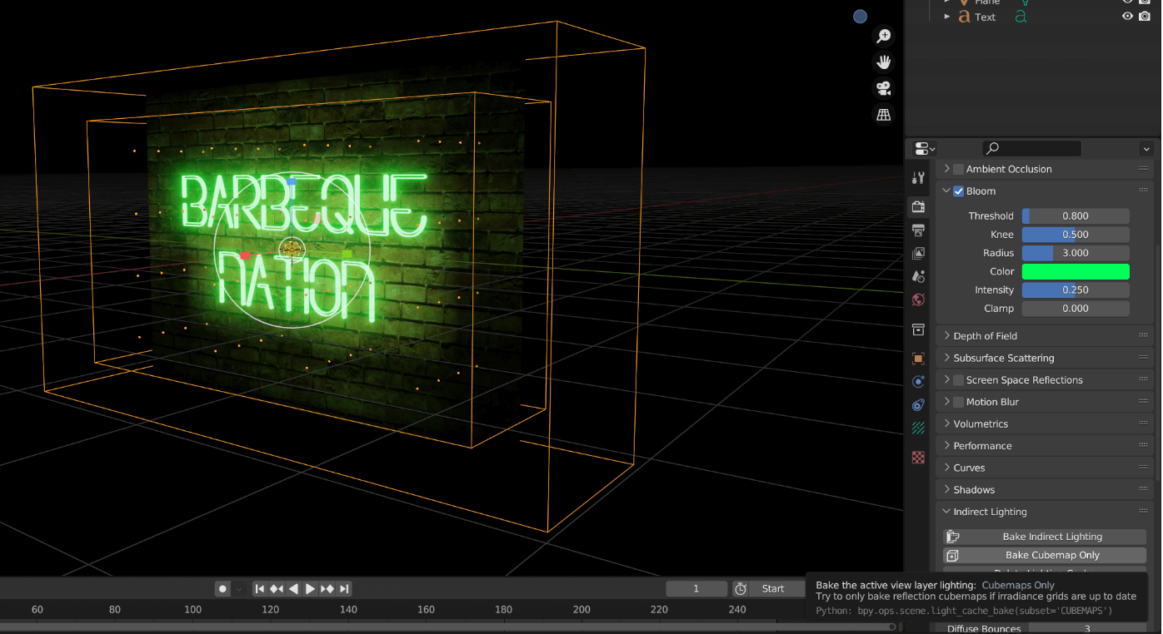Open the Collection properties tab (box icon)

click(918, 329)
